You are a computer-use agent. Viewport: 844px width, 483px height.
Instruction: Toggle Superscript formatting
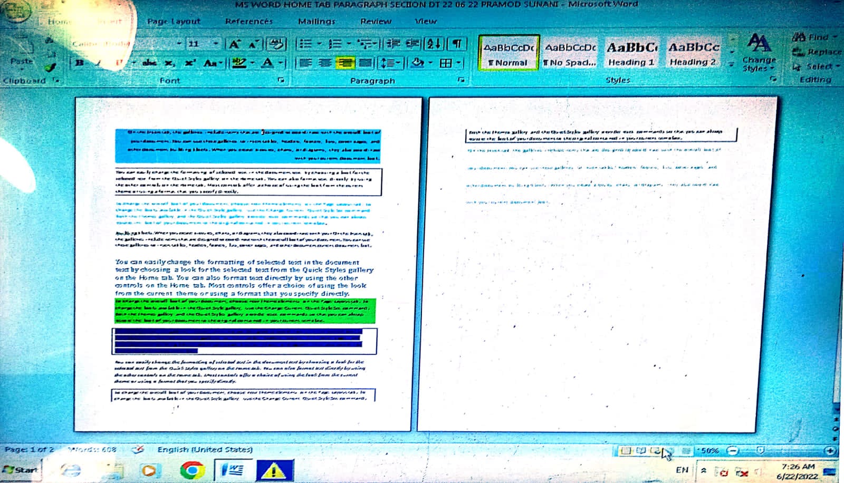point(189,63)
